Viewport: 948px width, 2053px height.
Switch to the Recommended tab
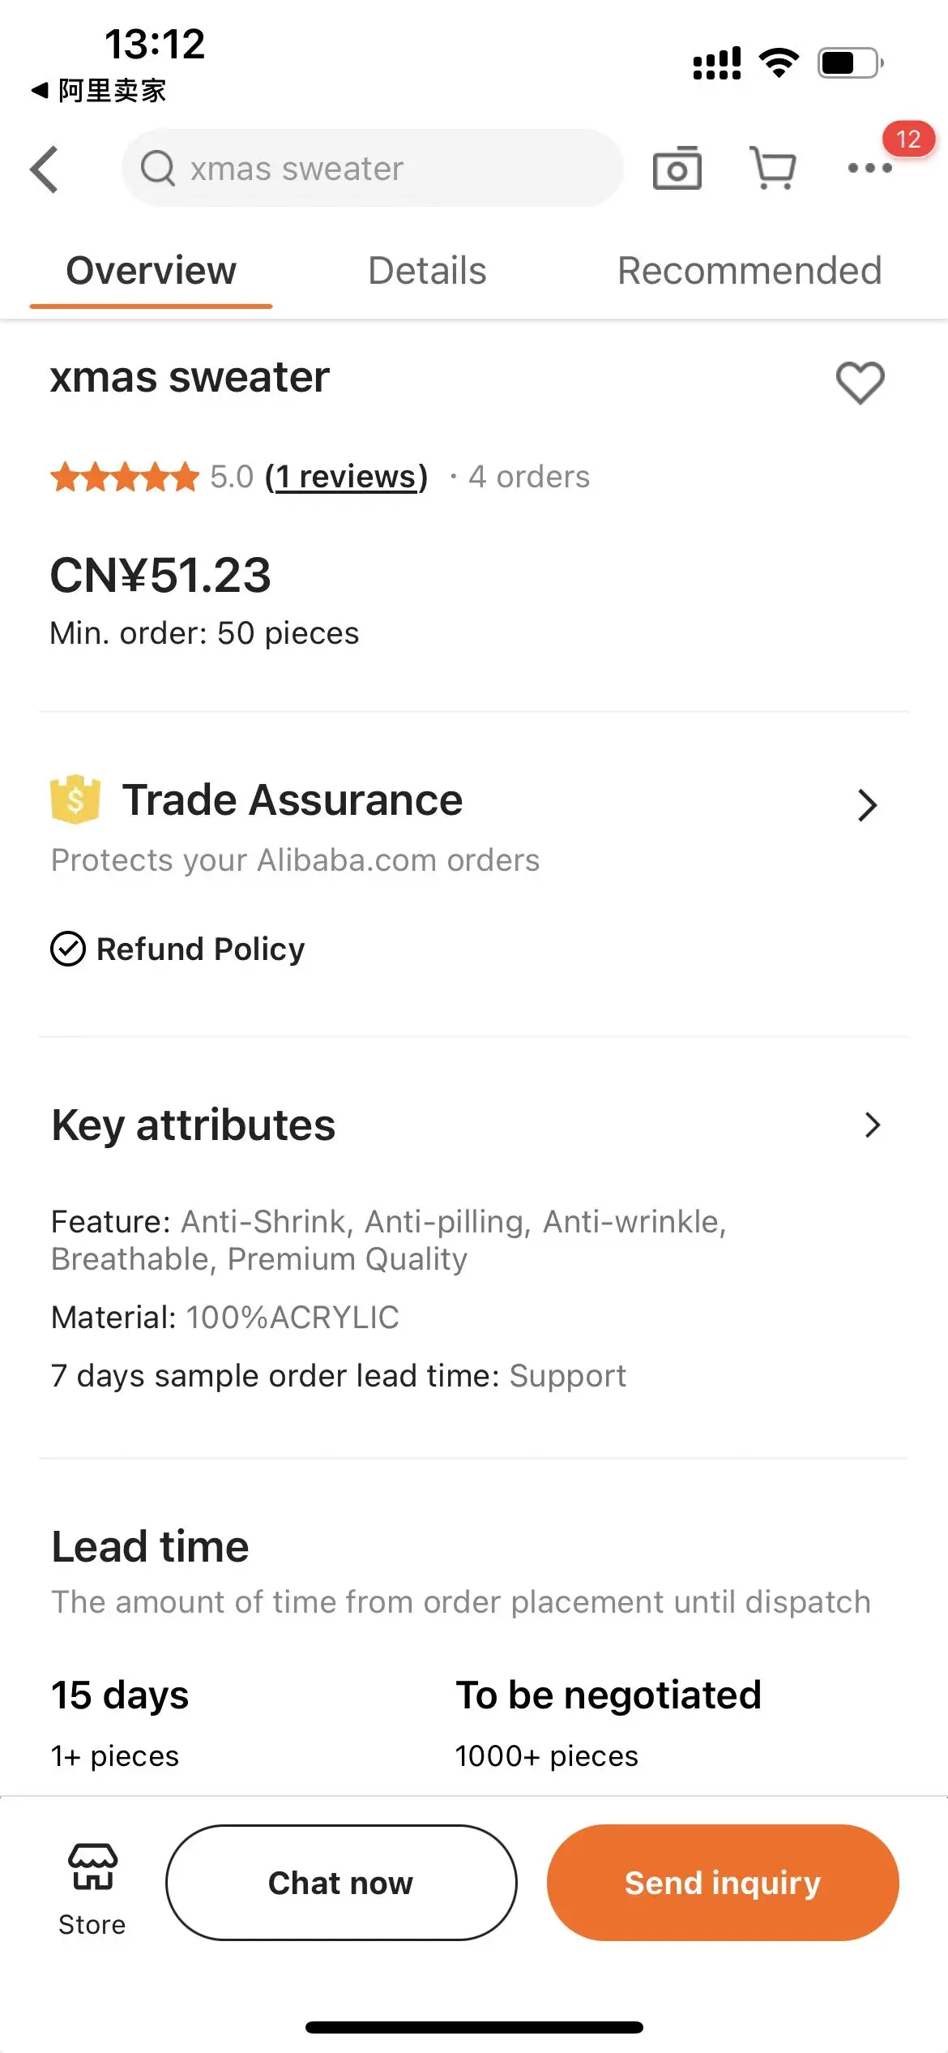[749, 271]
